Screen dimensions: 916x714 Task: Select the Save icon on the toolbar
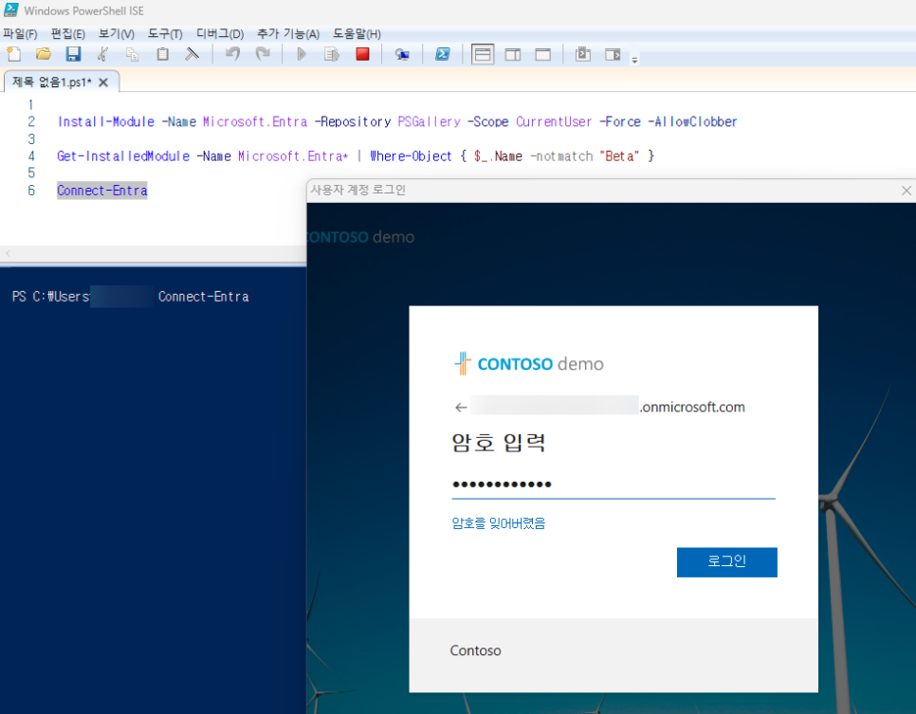pos(71,54)
